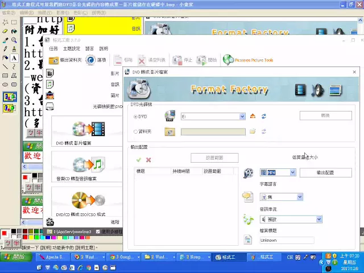Select the Rectangle shape tool in Paint
The image size is (364, 273).
[5, 76]
